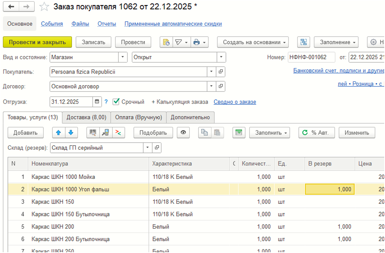Toggle the eye visibility button in table toolbar

coord(183,133)
